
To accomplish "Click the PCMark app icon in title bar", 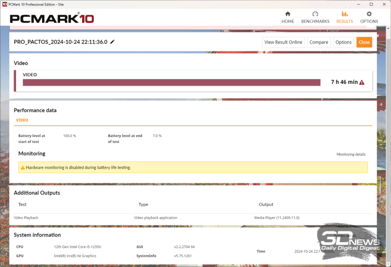I will pos(5,4).
